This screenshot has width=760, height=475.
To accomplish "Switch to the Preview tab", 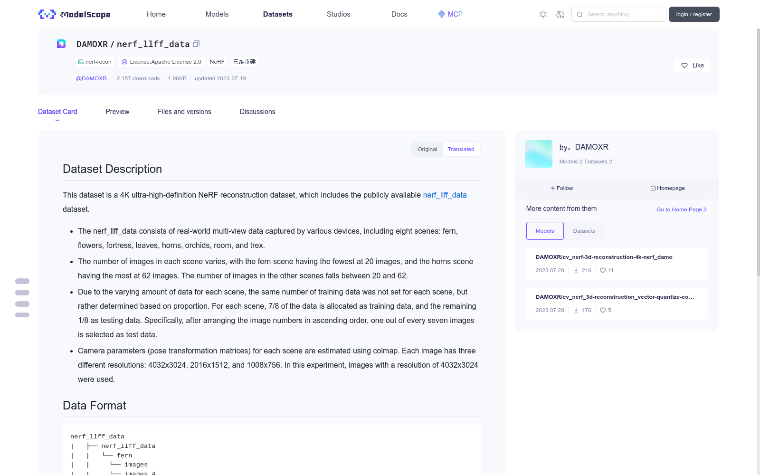I will click(x=117, y=112).
